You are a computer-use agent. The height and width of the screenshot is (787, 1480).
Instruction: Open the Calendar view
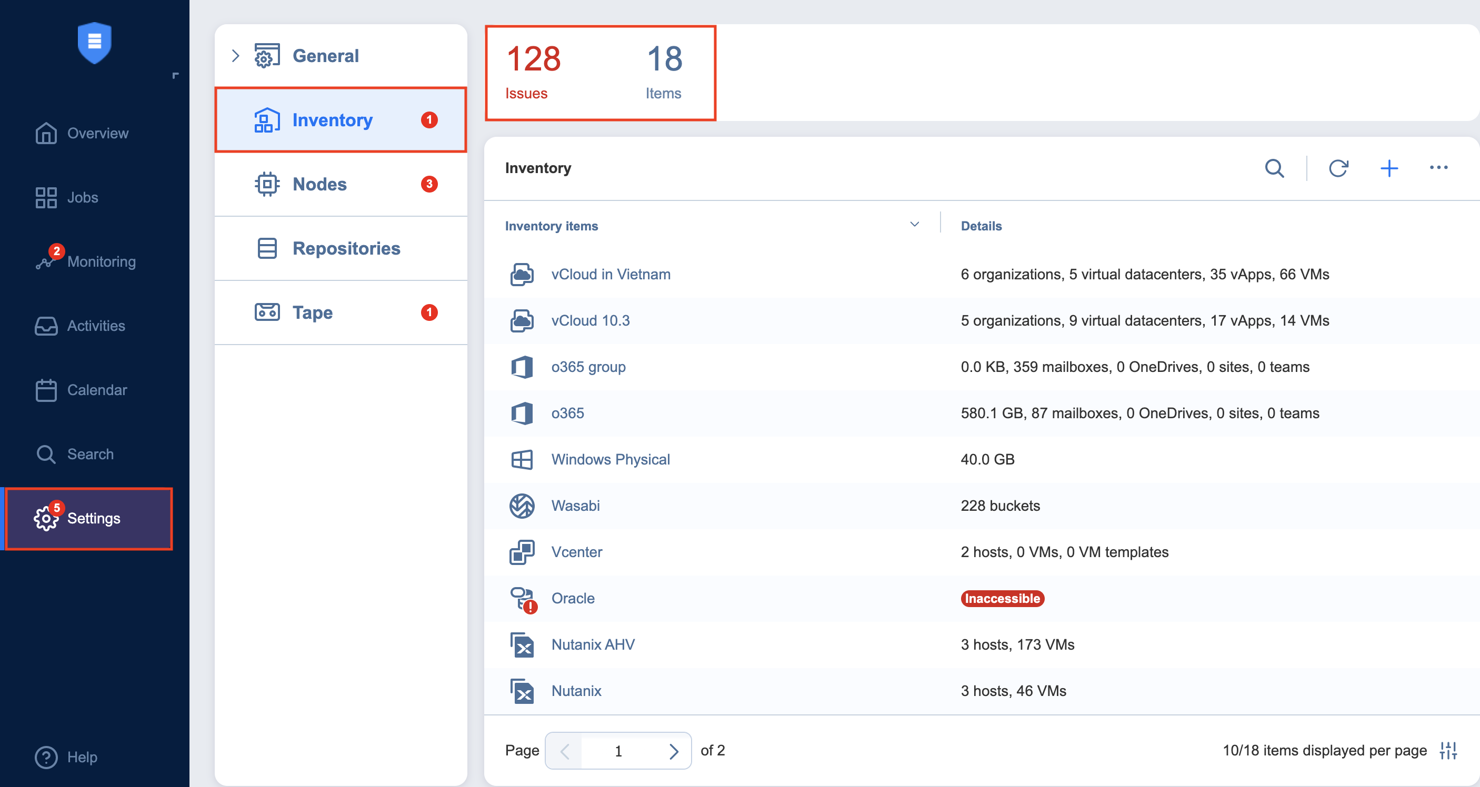click(81, 390)
